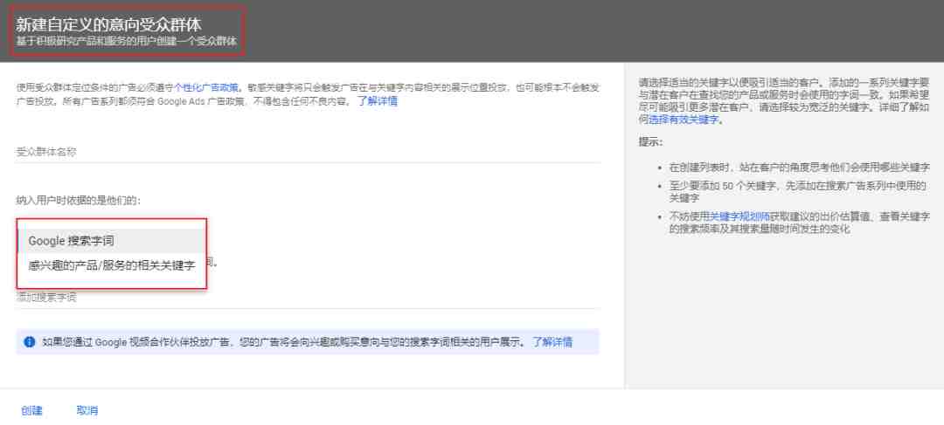The image size is (944, 425).
Task: Open the 个性化广告政策 link
Action: (x=206, y=87)
